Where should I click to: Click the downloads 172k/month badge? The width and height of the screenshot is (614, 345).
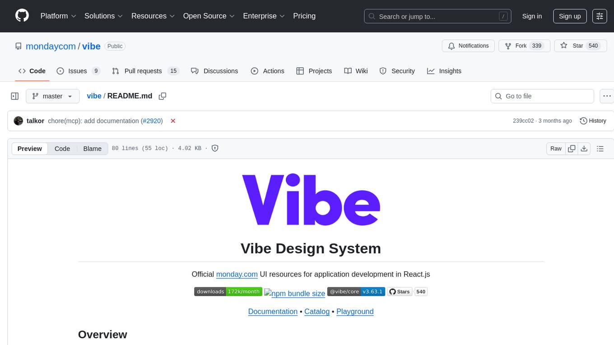[x=228, y=292]
